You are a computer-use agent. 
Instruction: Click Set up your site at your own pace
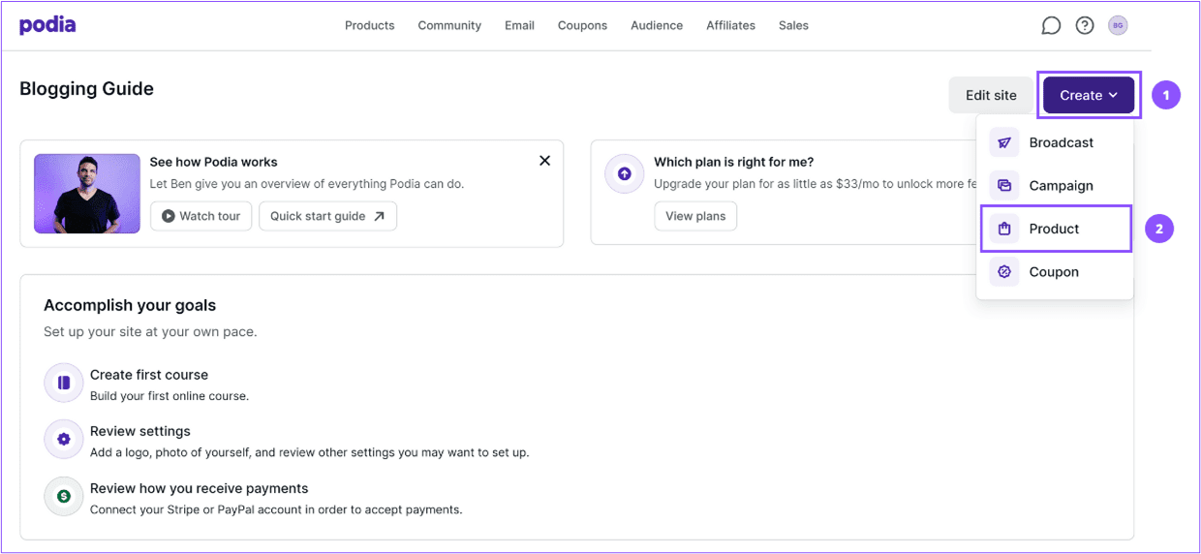point(150,331)
